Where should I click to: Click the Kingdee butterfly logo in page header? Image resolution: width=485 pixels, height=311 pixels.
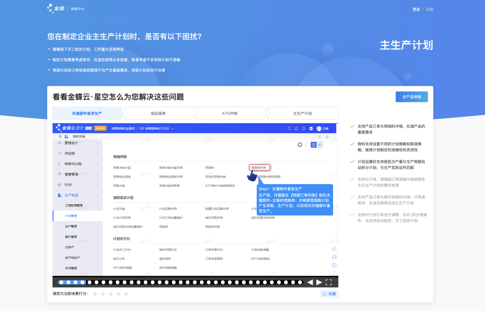pyautogui.click(x=56, y=8)
